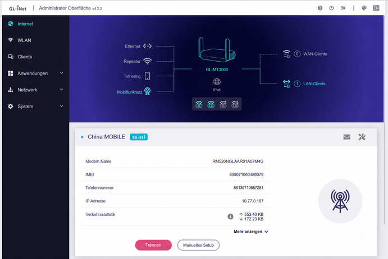The image size is (388, 259).
Task: Click the modem name RM520NGLAAR01A07M4G
Action: click(238, 161)
